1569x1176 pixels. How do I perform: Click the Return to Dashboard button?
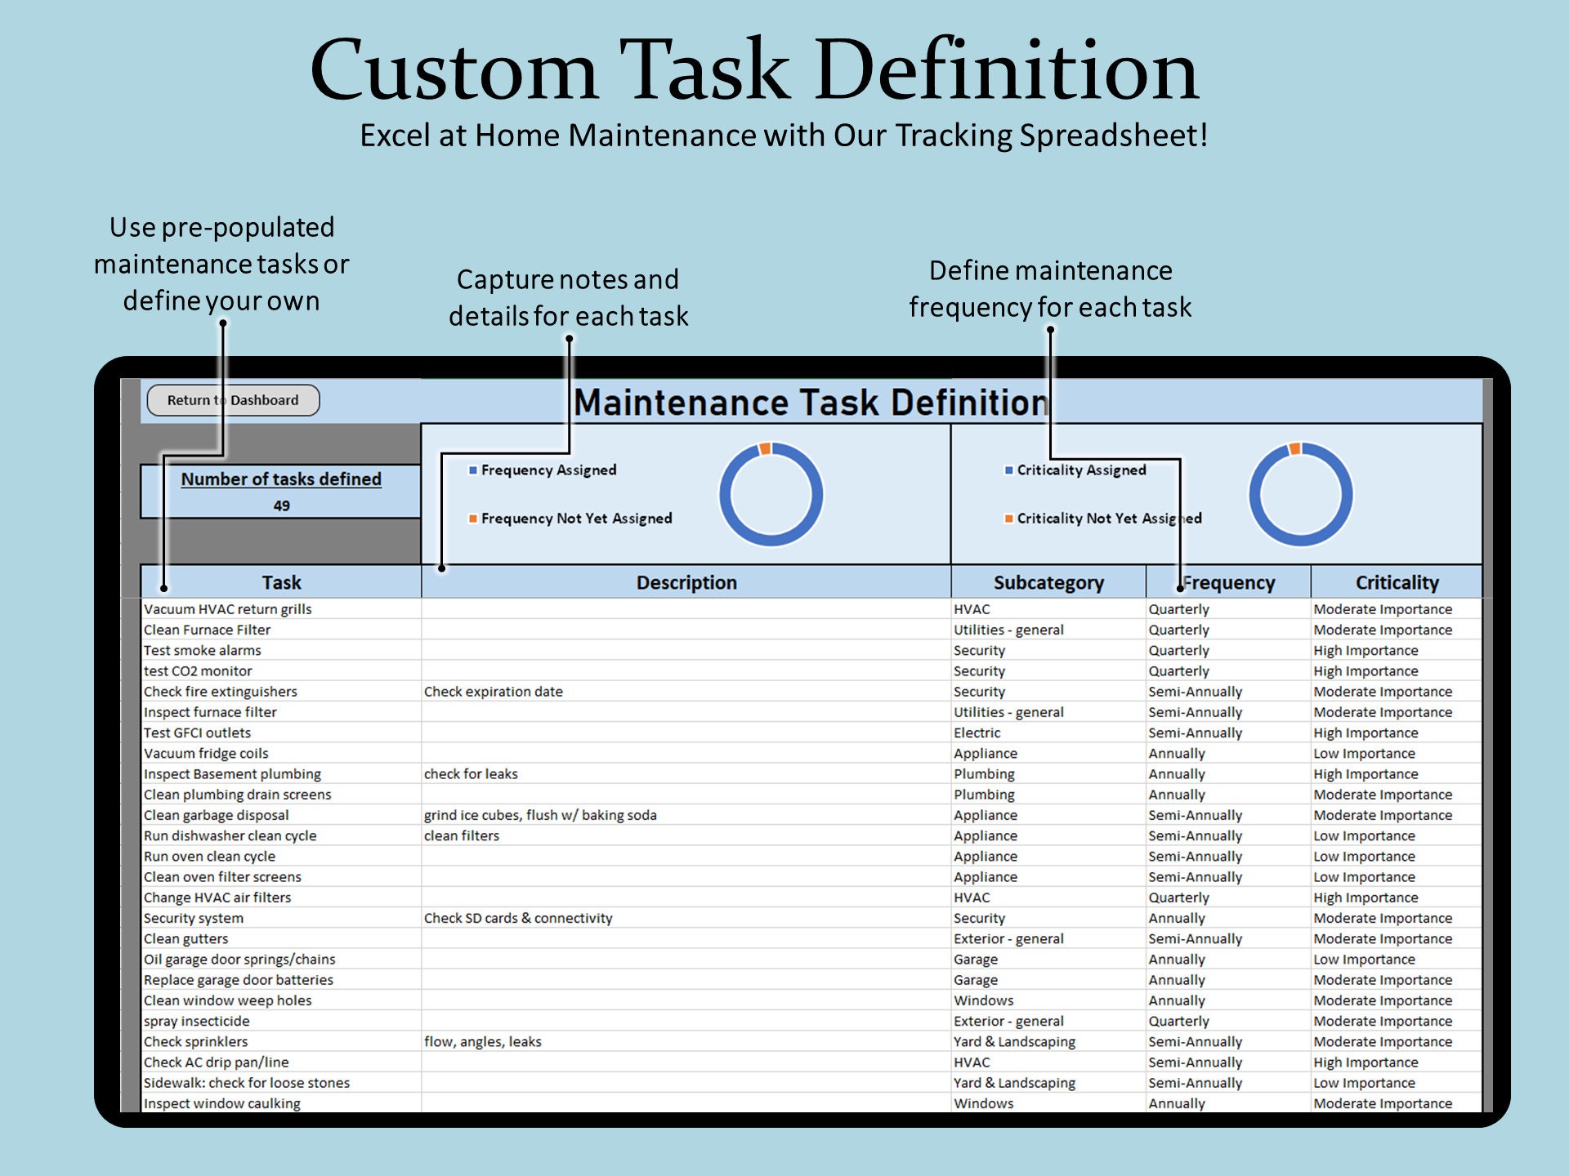click(x=233, y=400)
